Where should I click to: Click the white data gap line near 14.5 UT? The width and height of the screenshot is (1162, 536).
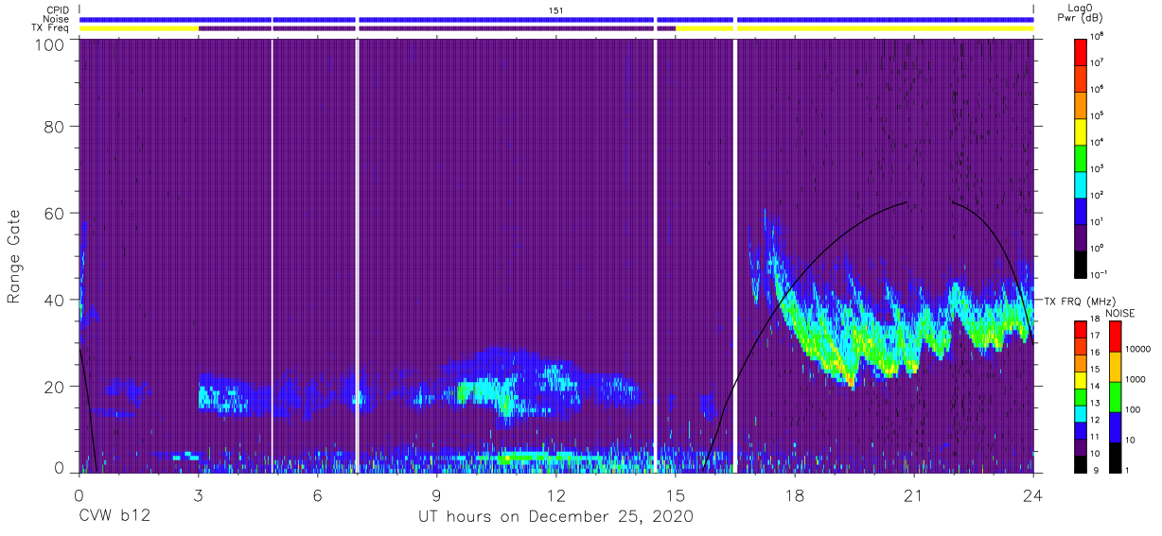(x=656, y=256)
